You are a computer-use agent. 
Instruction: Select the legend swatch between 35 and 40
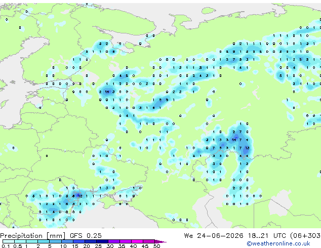click(125, 241)
